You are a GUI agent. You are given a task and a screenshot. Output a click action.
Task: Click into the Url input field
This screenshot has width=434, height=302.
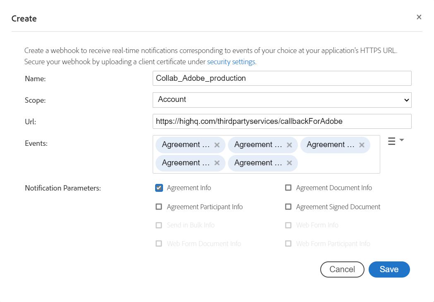(282, 121)
